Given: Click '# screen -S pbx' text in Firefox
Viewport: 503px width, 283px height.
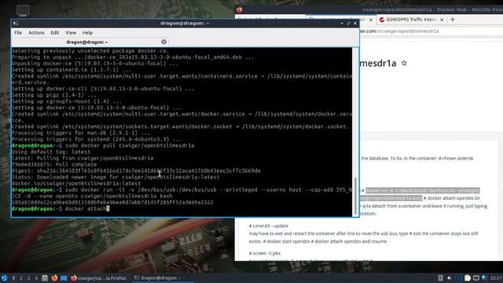Looking at the screenshot, I should pos(265,253).
